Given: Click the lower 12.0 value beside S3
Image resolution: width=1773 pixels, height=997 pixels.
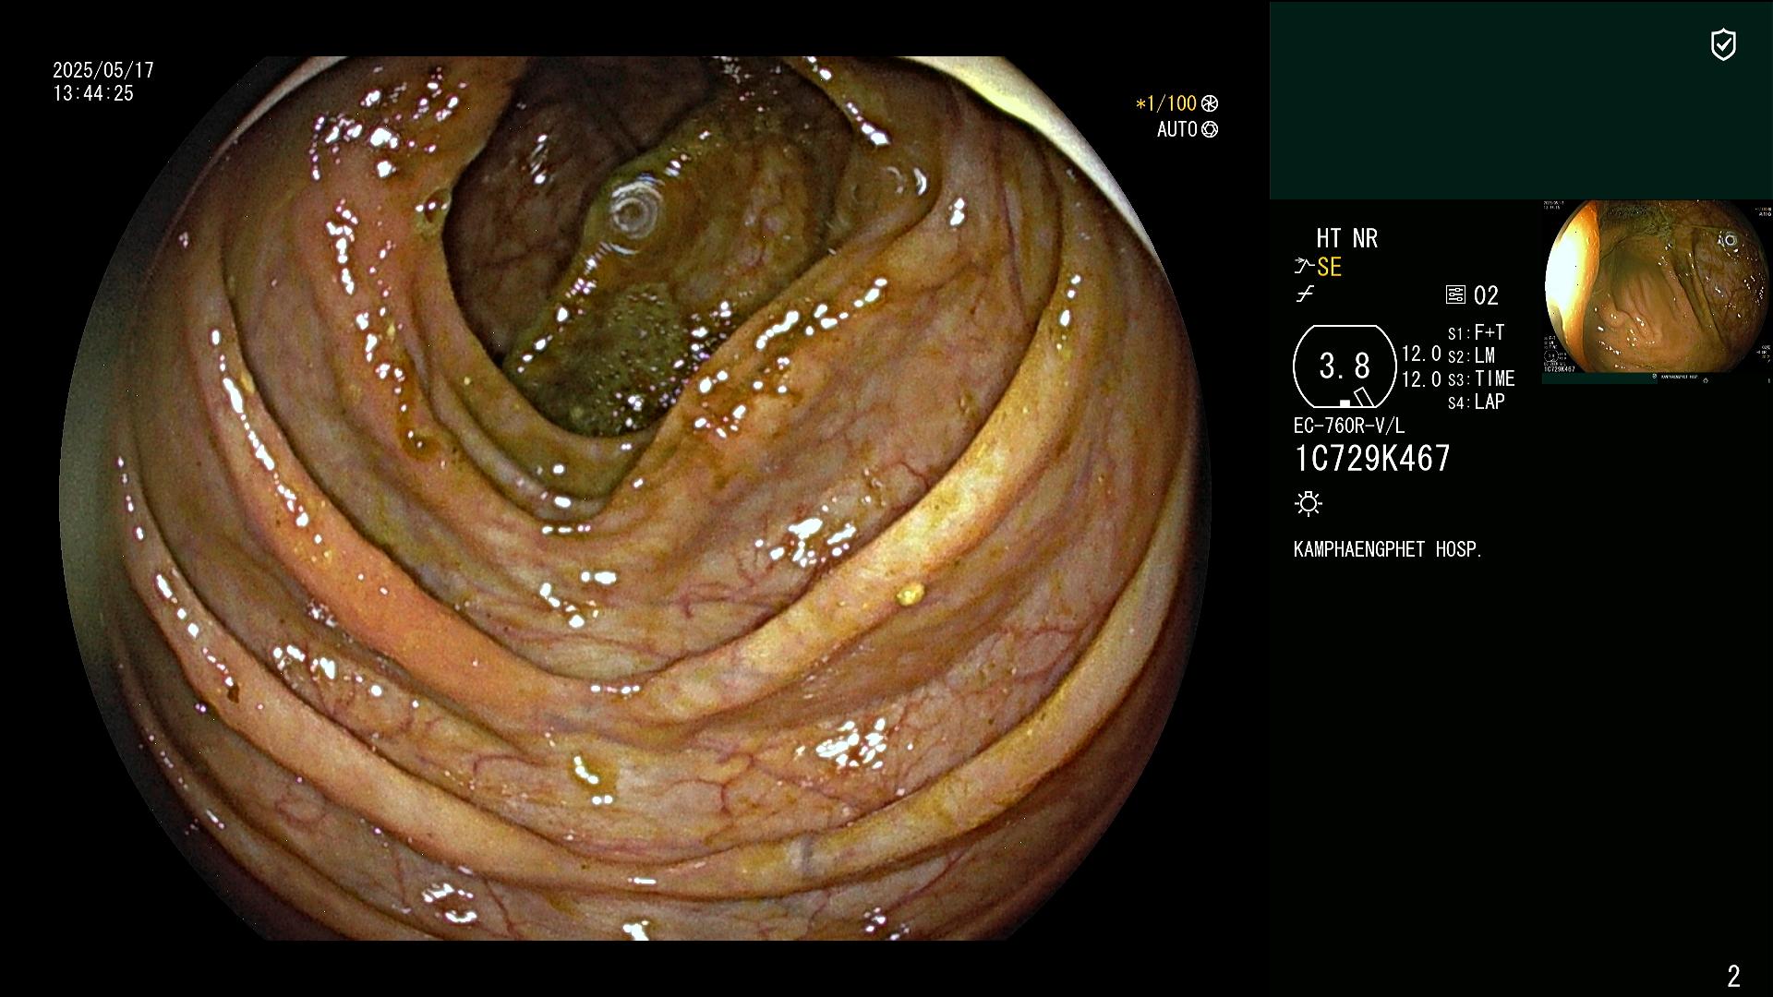Looking at the screenshot, I should tap(1421, 379).
